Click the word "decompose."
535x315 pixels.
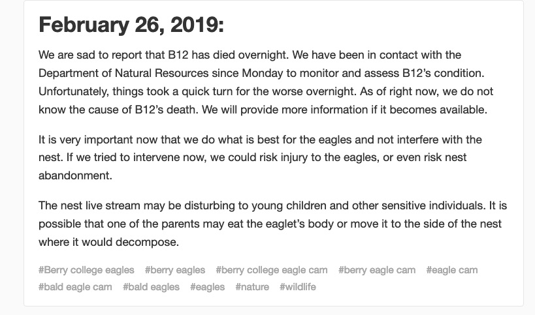click(x=148, y=242)
